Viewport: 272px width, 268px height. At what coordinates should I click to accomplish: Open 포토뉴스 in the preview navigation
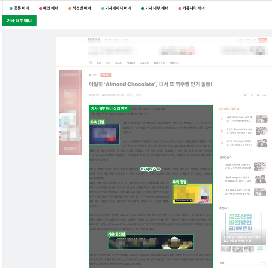coord(145,63)
